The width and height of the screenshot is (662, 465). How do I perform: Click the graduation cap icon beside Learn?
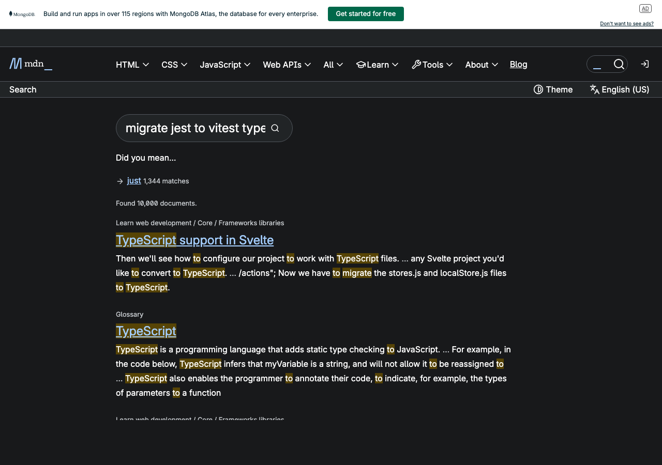point(362,64)
